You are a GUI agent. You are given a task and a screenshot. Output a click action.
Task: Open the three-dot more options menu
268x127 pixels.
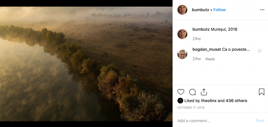pyautogui.click(x=262, y=10)
